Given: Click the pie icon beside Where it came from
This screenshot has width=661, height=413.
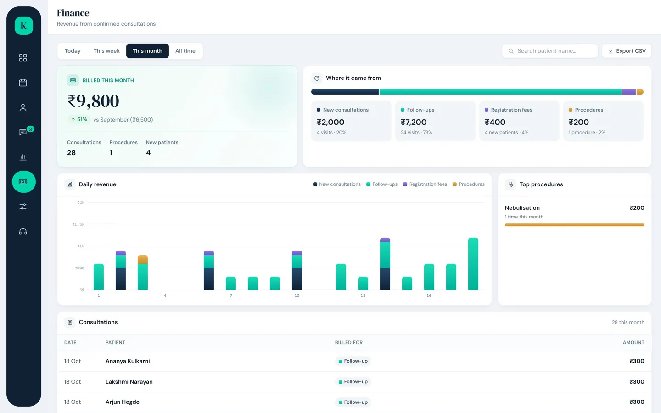Looking at the screenshot, I should [317, 78].
